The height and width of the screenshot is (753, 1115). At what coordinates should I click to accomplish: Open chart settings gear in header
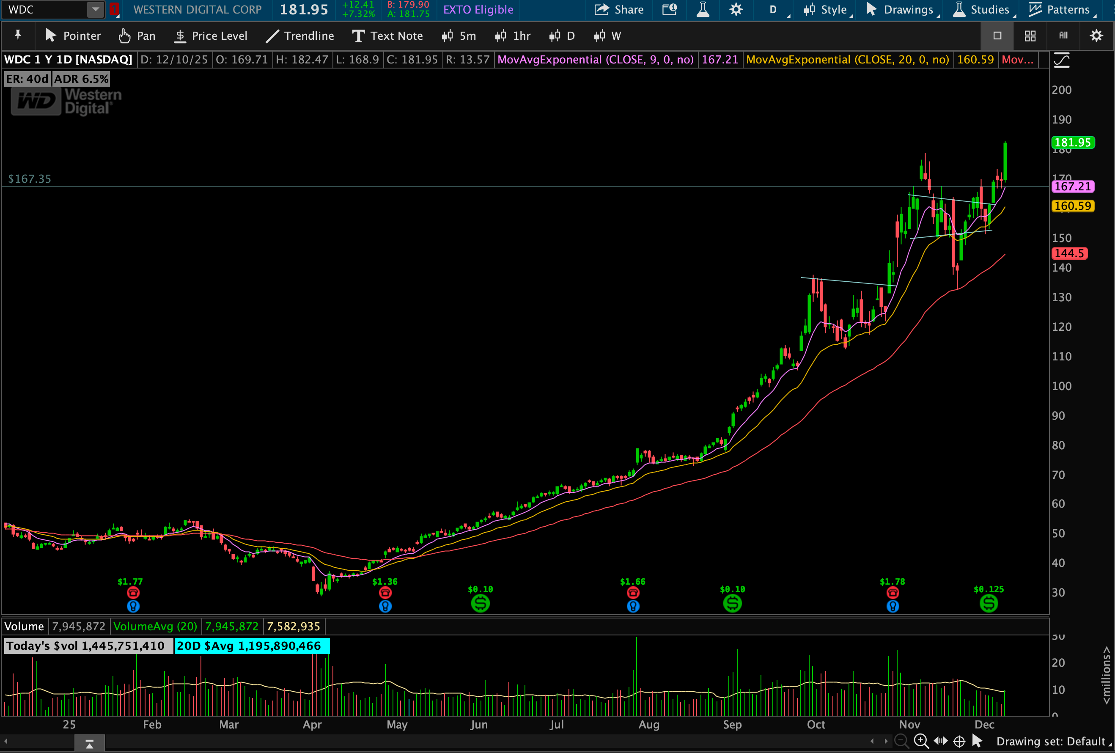click(x=736, y=10)
